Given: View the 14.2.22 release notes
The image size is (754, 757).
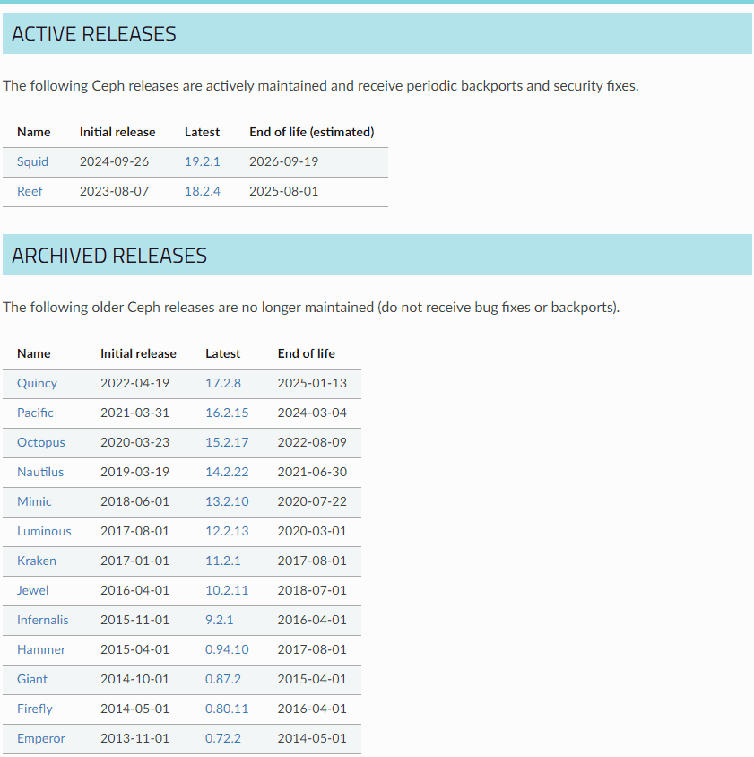Looking at the screenshot, I should click(x=227, y=472).
